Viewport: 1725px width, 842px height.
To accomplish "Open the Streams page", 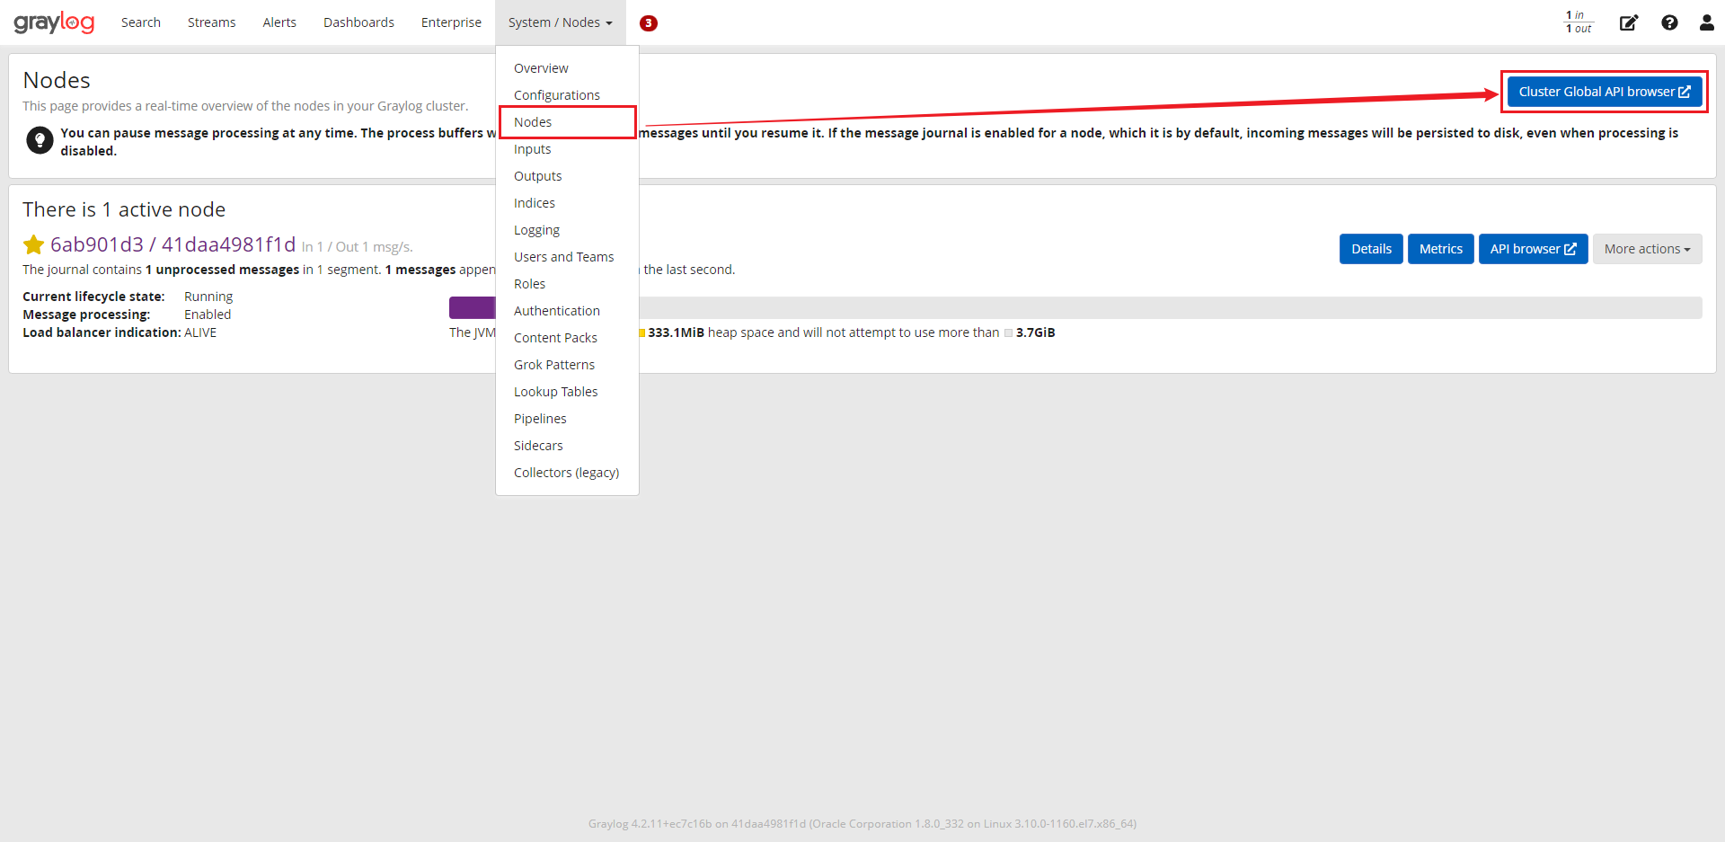I will (211, 22).
